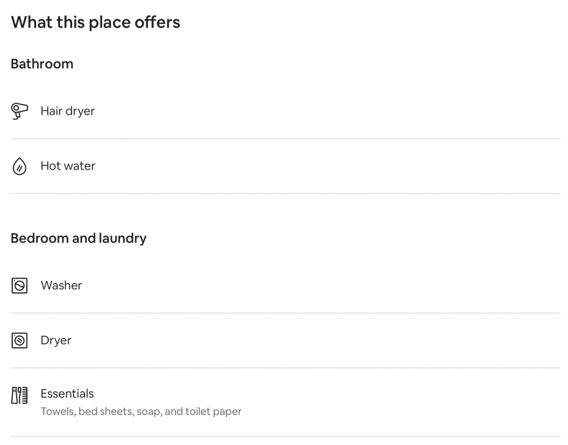Click the 'Essentials' amenity title
Screen dimensions: 568x445
67,393
